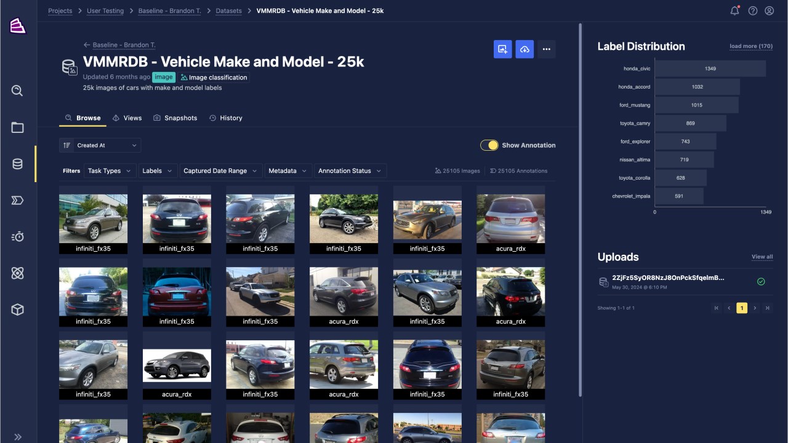Switch to the History tab
The height and width of the screenshot is (443, 788).
[225, 118]
